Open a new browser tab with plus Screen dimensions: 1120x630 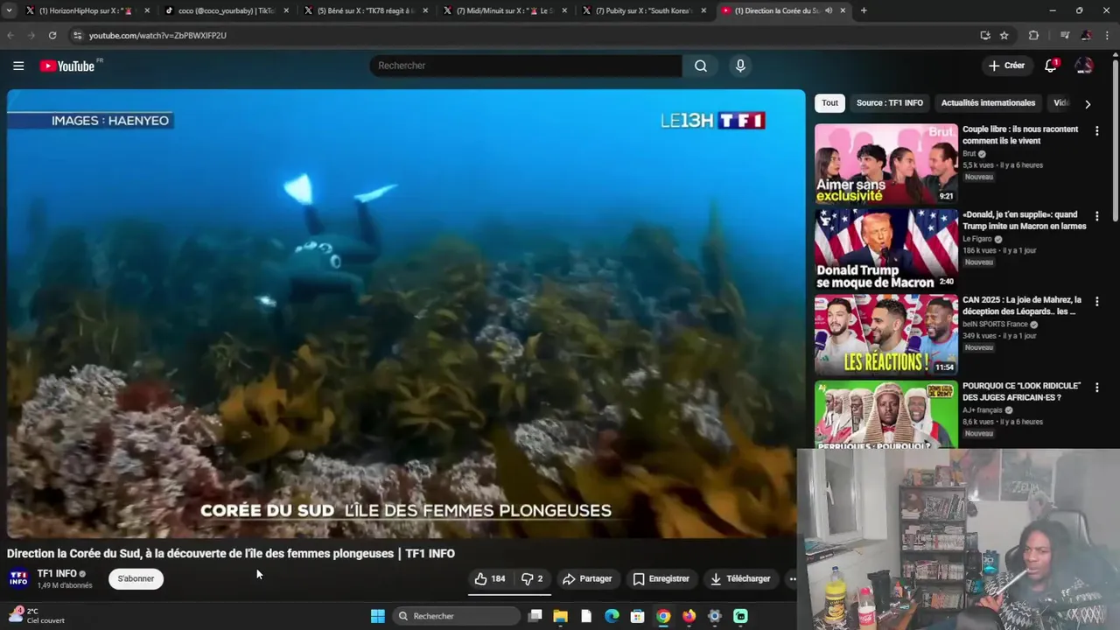[864, 10]
